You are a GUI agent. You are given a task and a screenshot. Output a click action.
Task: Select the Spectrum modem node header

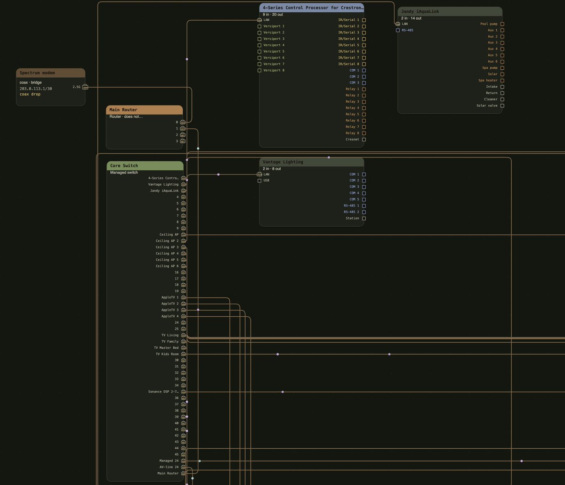51,73
